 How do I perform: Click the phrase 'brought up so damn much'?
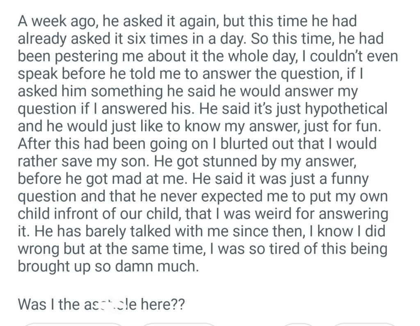(107, 267)
